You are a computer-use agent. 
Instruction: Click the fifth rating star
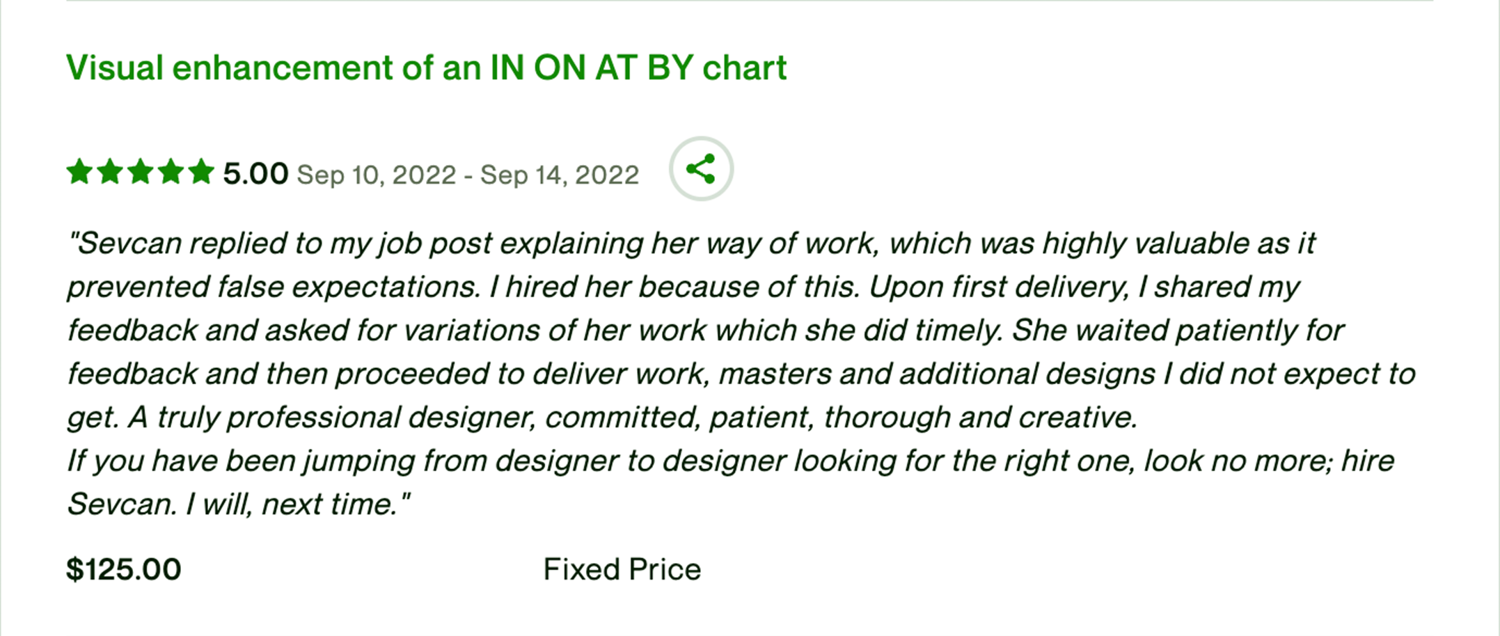200,171
